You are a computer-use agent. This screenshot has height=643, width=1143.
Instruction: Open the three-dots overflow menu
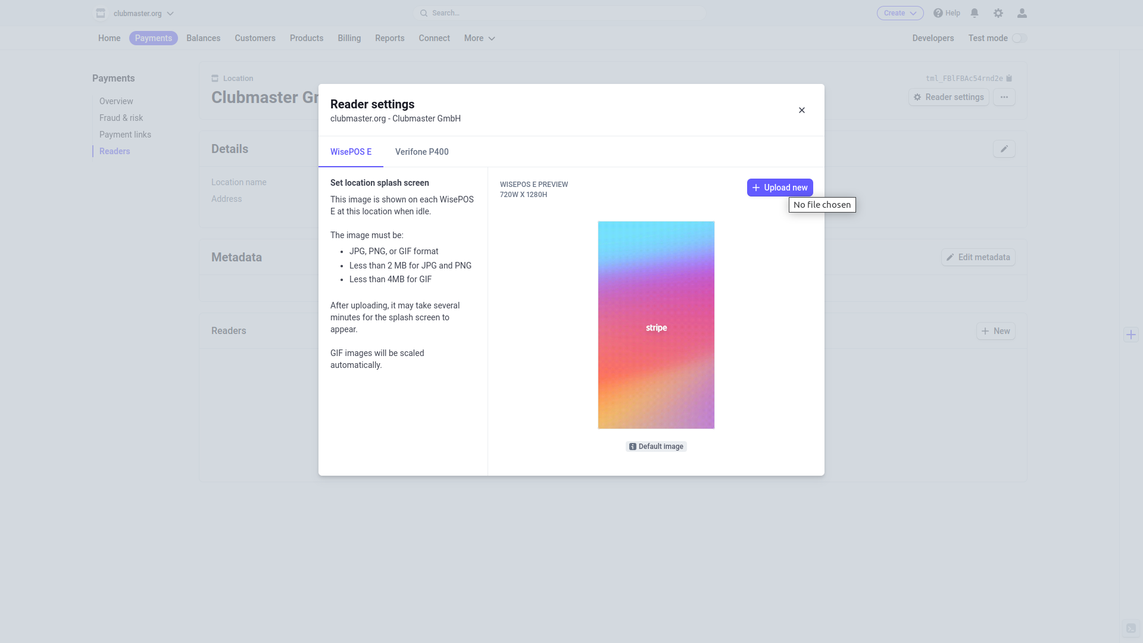1004,97
